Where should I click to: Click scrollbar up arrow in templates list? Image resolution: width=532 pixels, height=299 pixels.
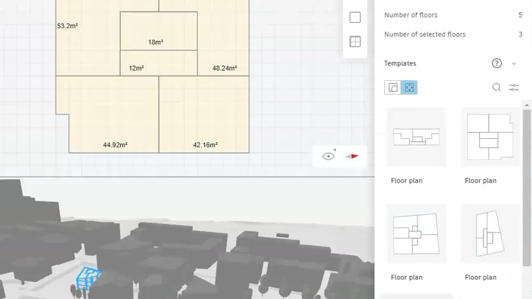point(527,105)
